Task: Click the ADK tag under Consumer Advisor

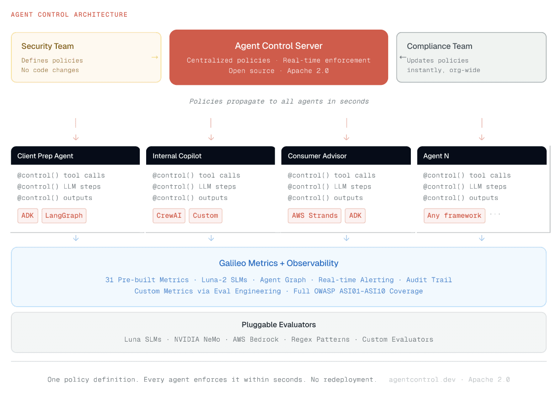Action: (x=355, y=216)
